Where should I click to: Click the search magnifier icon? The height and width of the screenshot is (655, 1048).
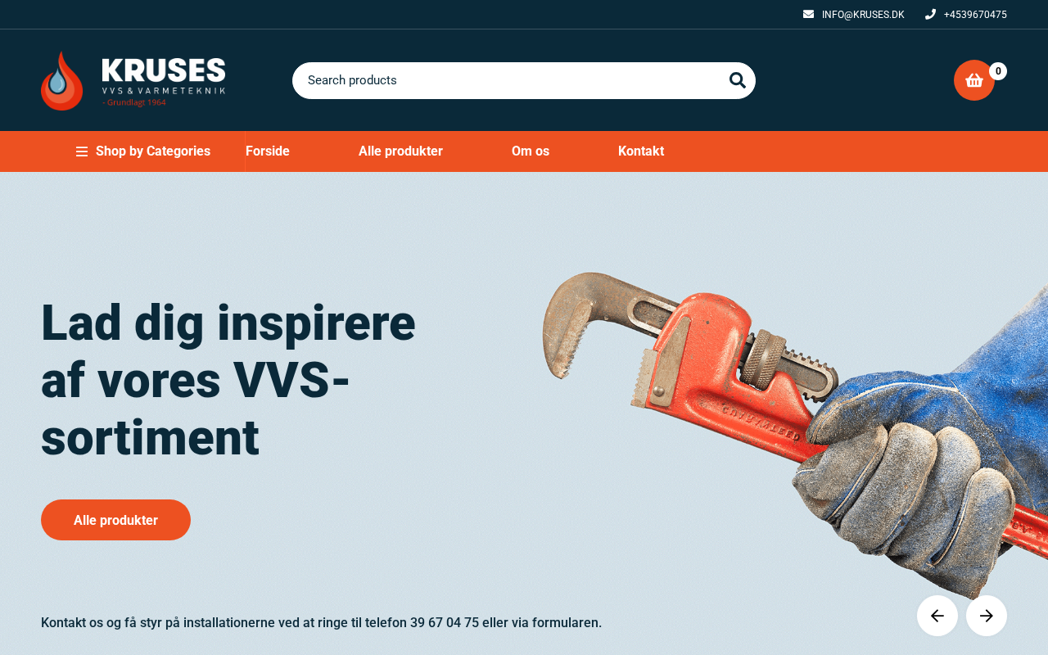click(737, 80)
